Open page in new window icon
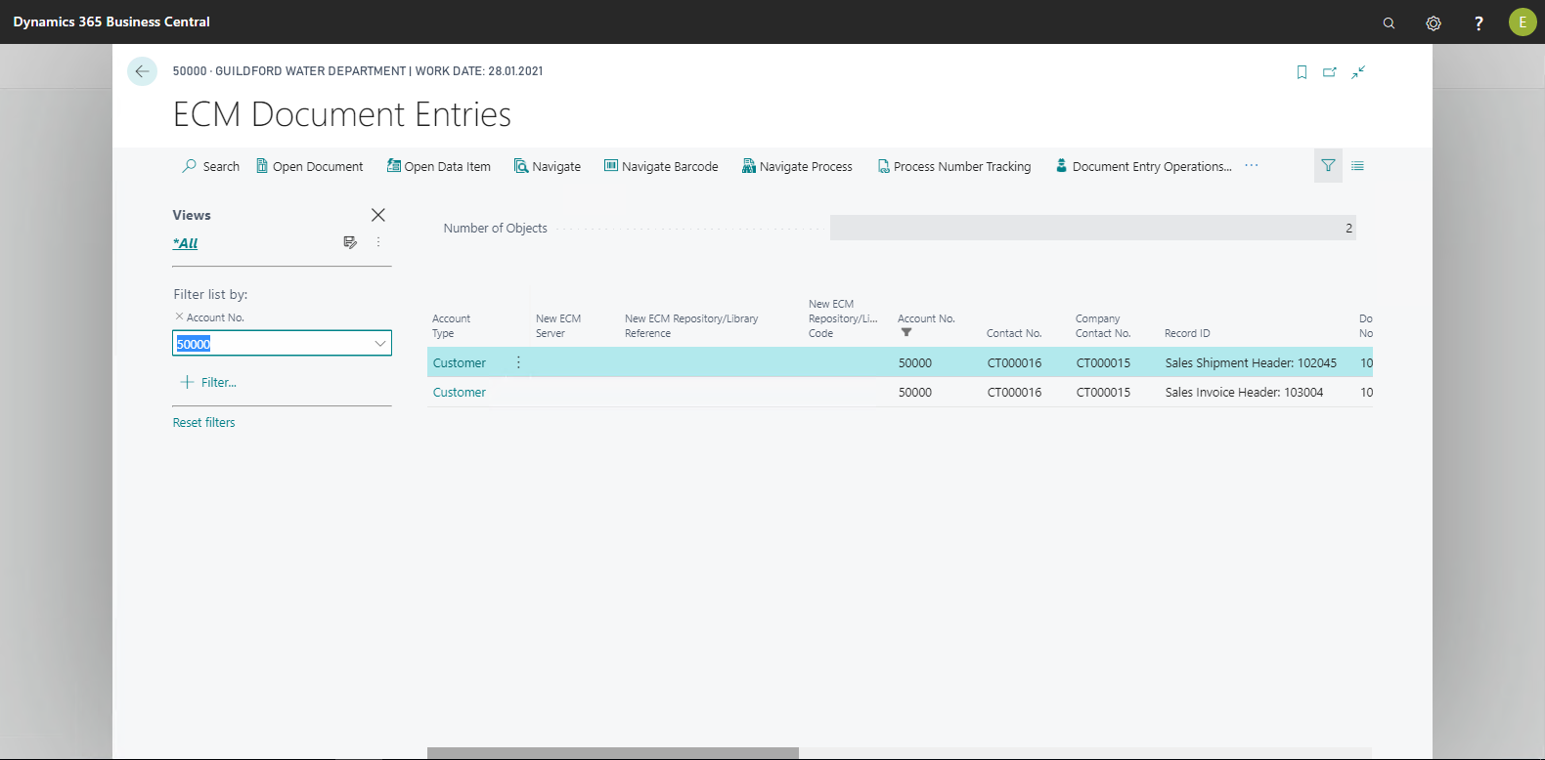This screenshot has height=760, width=1545. point(1330,72)
